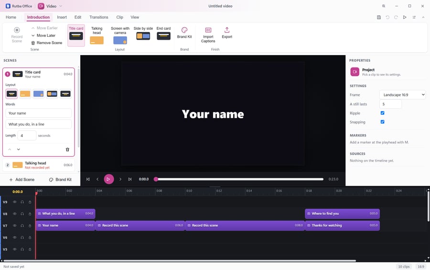Choose the Talking head layout in ribbon
The width and height of the screenshot is (430, 270).
coord(97,35)
